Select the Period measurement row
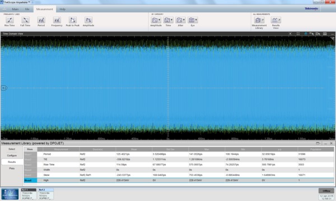The height and width of the screenshot is (201, 336). 179,154
